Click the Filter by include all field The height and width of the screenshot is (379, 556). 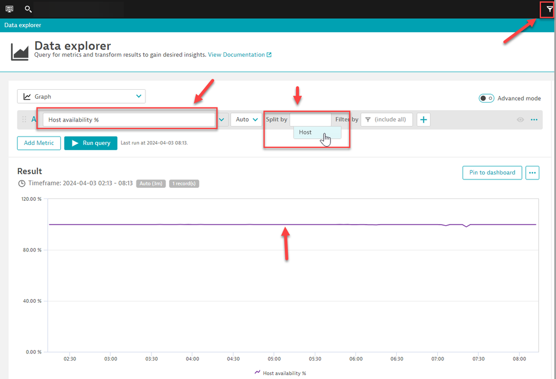coord(387,119)
